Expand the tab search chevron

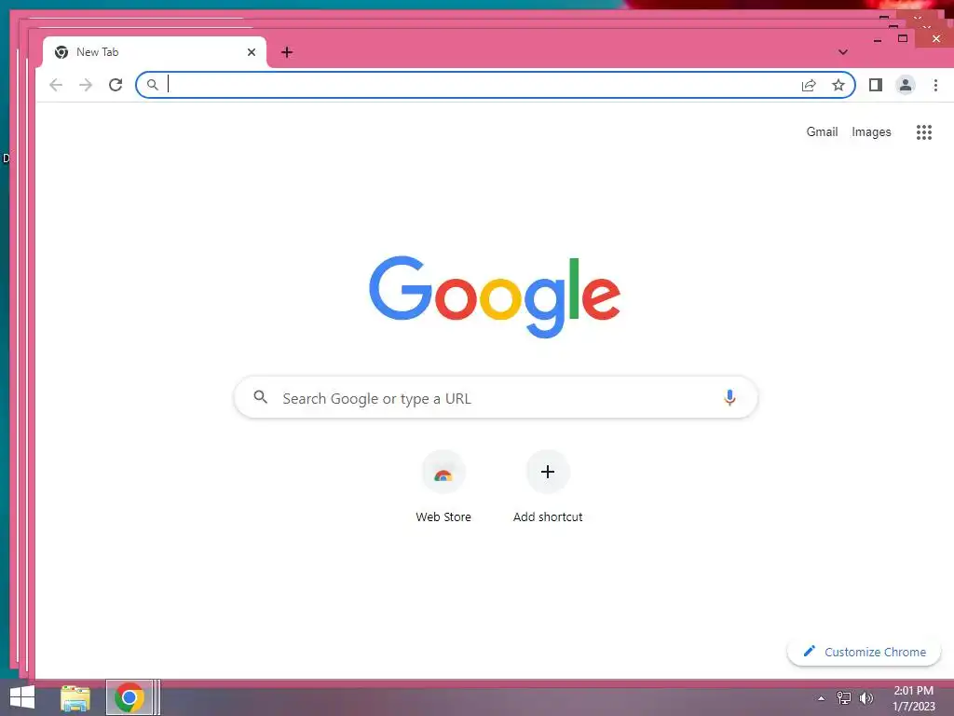[842, 52]
